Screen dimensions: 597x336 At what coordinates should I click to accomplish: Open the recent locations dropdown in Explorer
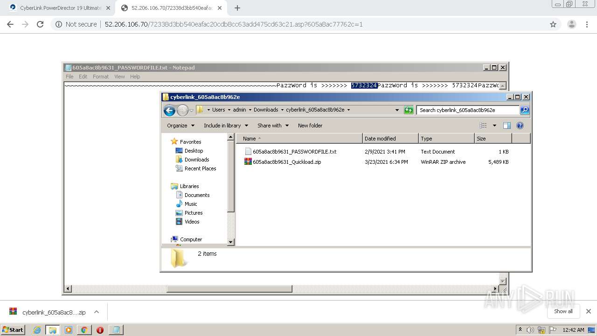coord(191,111)
